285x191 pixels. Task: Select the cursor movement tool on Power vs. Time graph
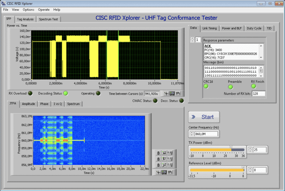[166, 94]
